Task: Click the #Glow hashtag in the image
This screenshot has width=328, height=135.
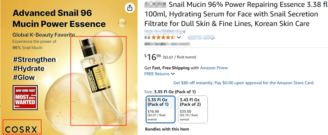Action: (24, 77)
